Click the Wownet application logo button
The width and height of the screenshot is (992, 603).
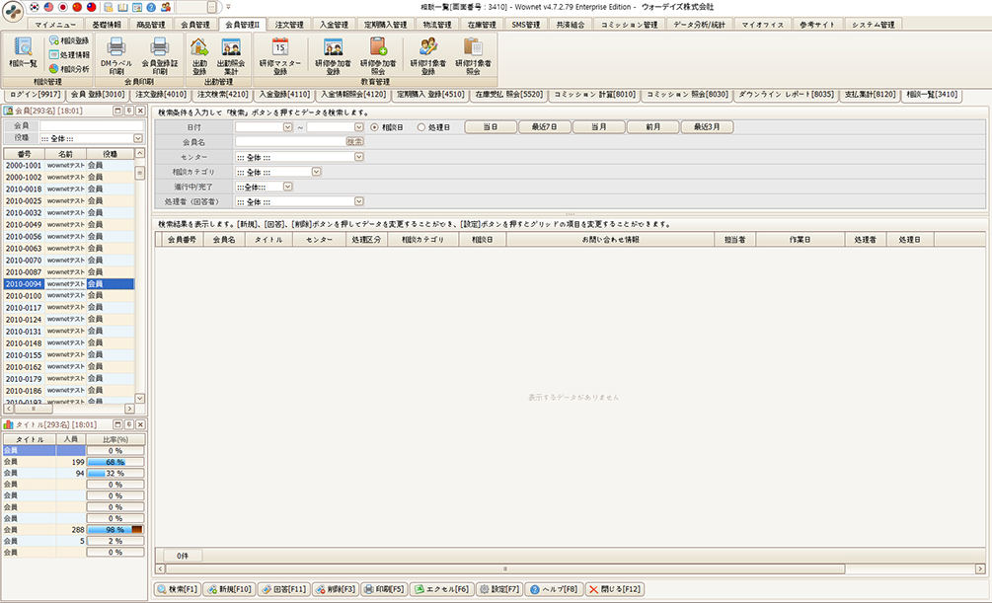tap(13, 11)
